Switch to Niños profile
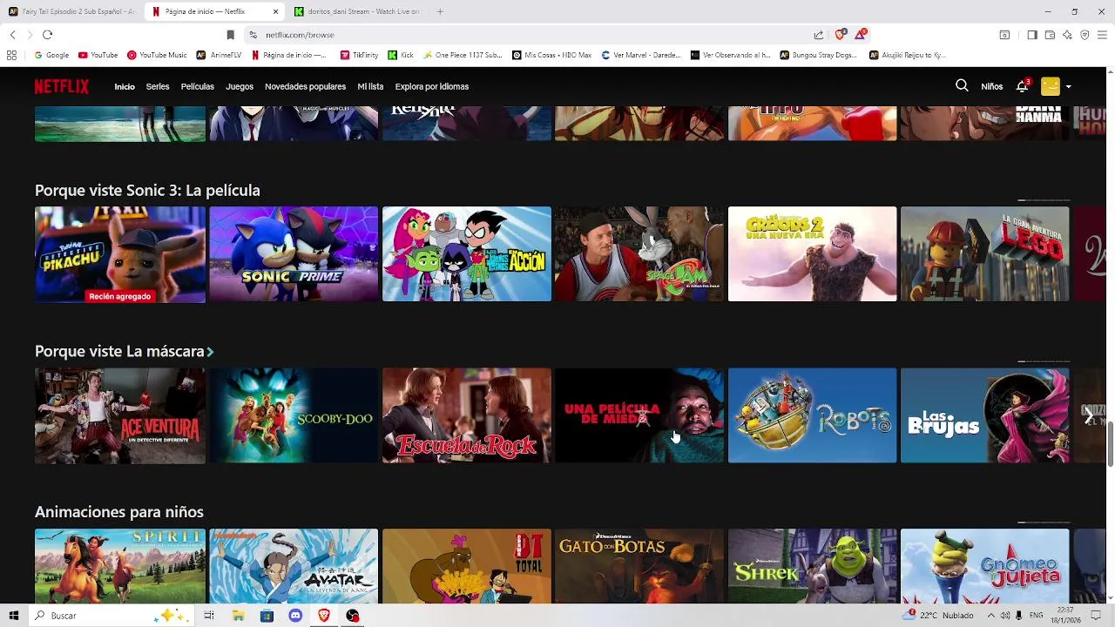The height and width of the screenshot is (627, 1115). [991, 86]
